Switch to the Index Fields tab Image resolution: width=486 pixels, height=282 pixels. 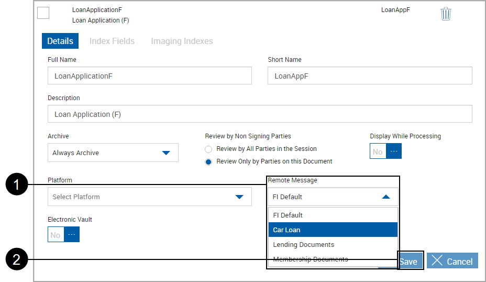112,41
